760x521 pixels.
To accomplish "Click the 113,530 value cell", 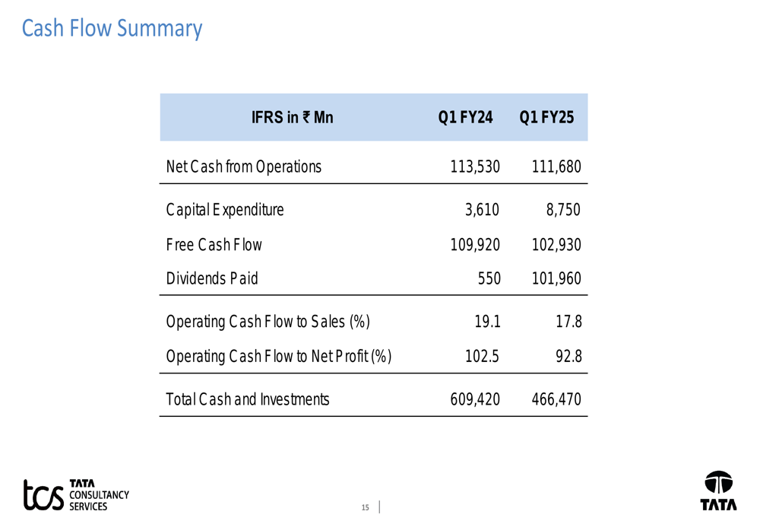I will pos(475,167).
